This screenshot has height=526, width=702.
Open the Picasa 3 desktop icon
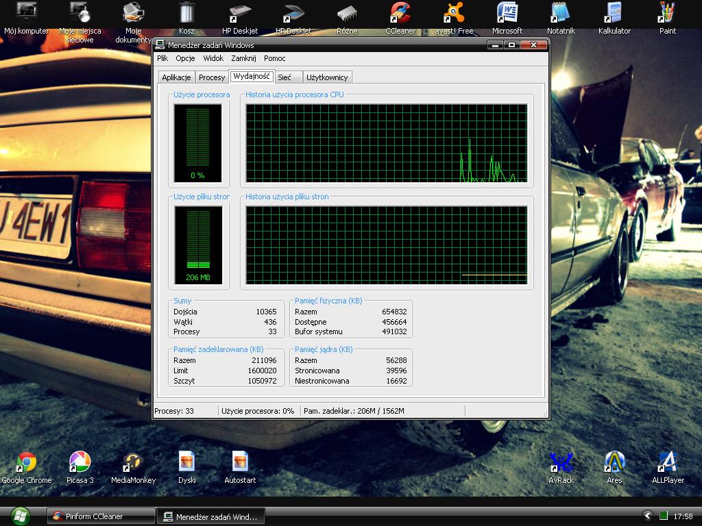80,463
